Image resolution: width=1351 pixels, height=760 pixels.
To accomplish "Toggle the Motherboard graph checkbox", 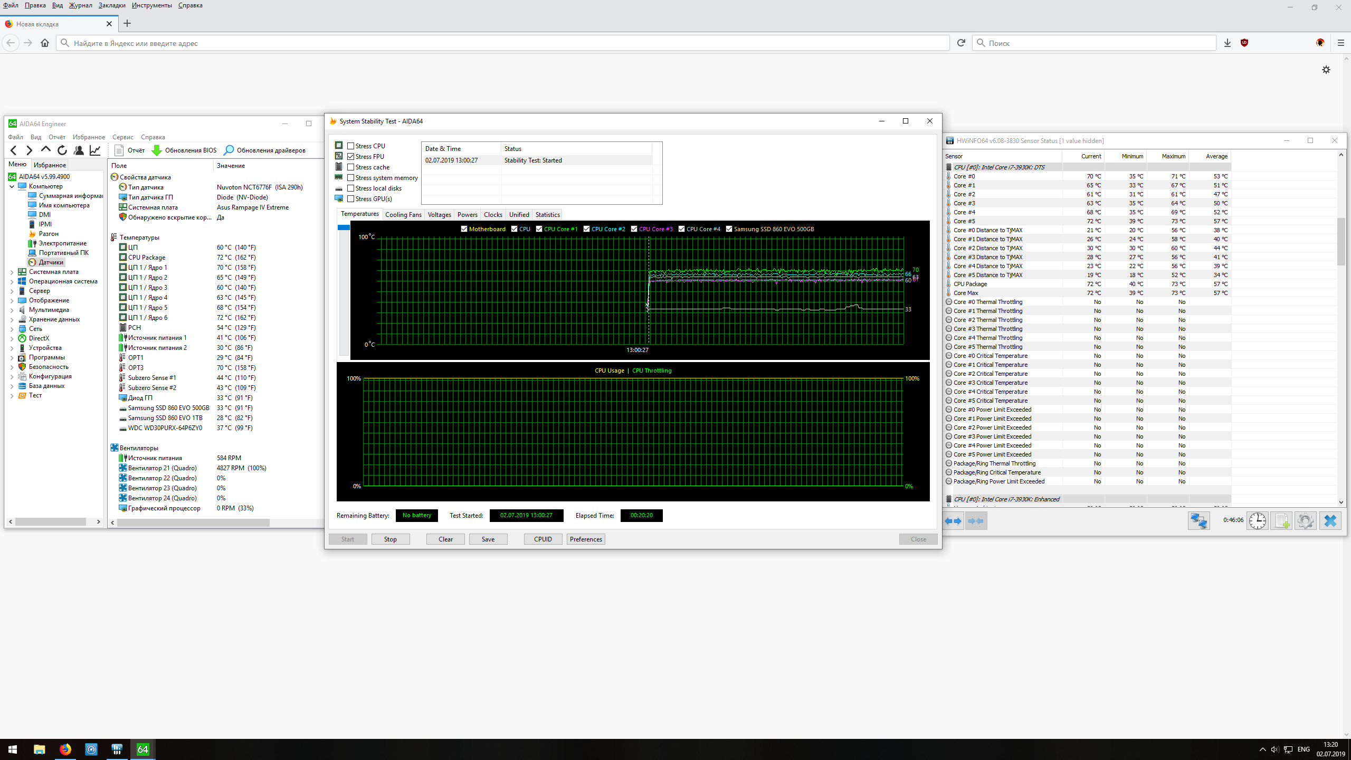I will (464, 229).
